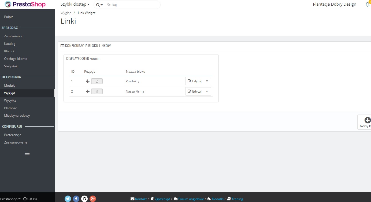This screenshot has width=371, height=202.
Task: Collapse the sidebar with hamburger icon
Action: (x=27, y=153)
